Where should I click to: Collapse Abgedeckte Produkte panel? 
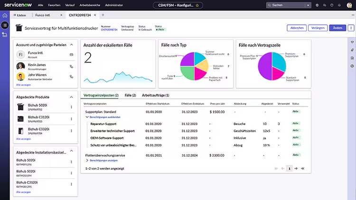(72, 97)
